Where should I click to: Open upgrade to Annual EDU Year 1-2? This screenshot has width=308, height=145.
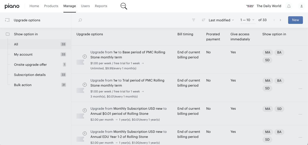coord(128,134)
